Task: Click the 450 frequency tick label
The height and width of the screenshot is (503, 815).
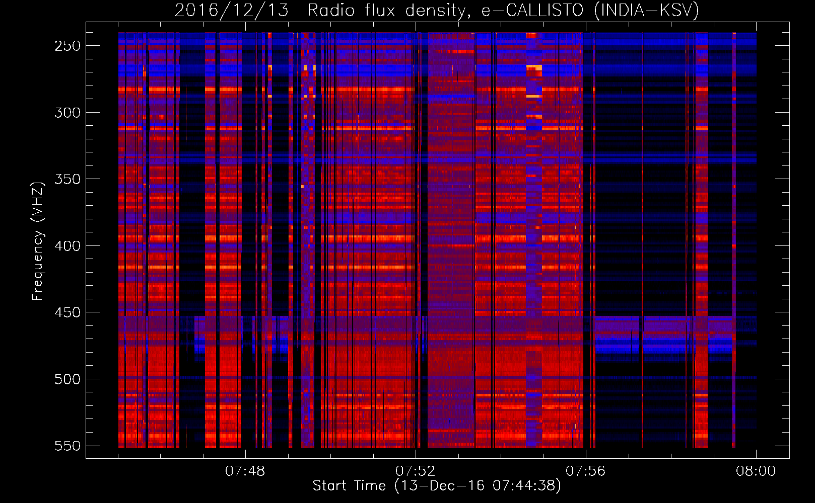Action: (67, 312)
